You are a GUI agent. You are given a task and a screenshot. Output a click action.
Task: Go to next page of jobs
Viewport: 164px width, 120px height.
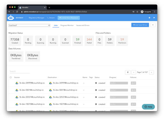151,72
